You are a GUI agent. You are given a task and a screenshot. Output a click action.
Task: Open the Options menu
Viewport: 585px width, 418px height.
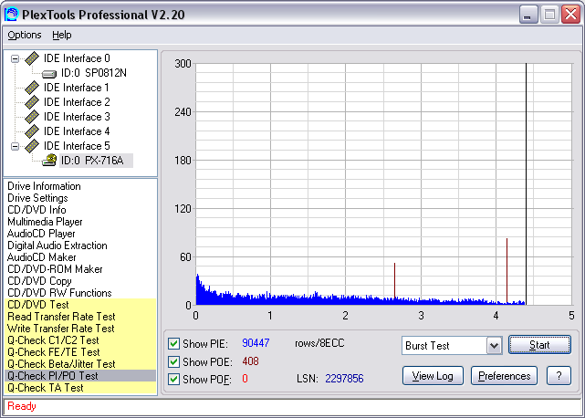point(25,35)
